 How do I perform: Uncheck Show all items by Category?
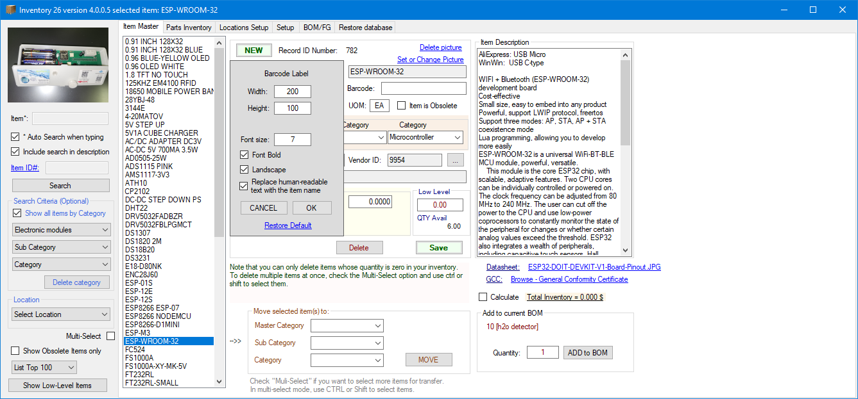[x=17, y=213]
